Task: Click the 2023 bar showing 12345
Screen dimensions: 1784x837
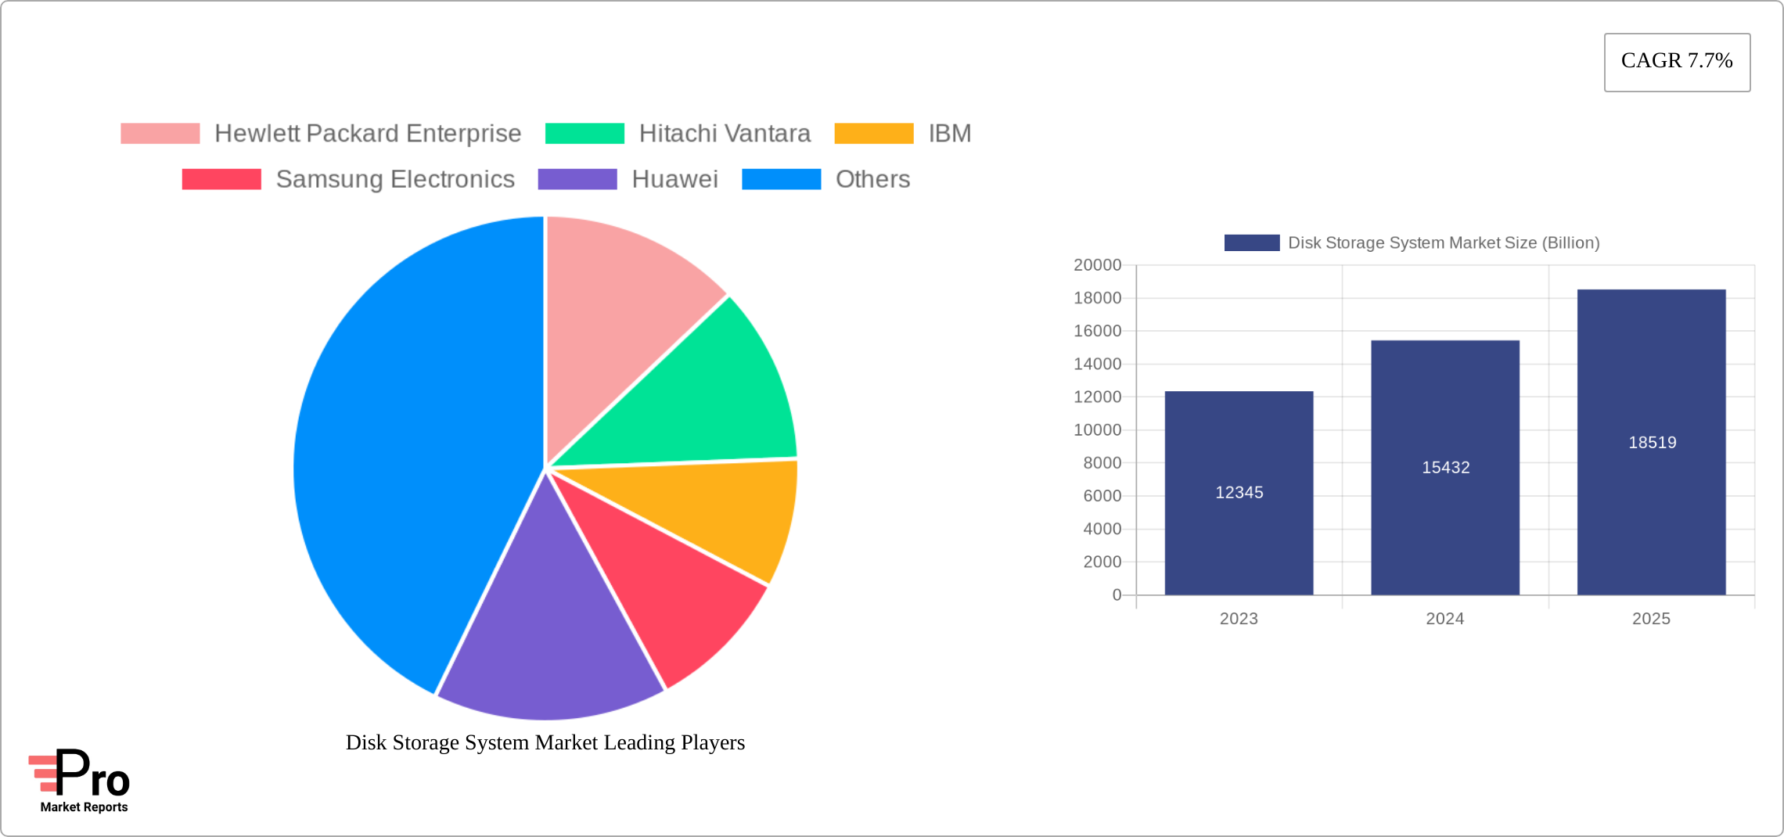Action: tap(1239, 493)
